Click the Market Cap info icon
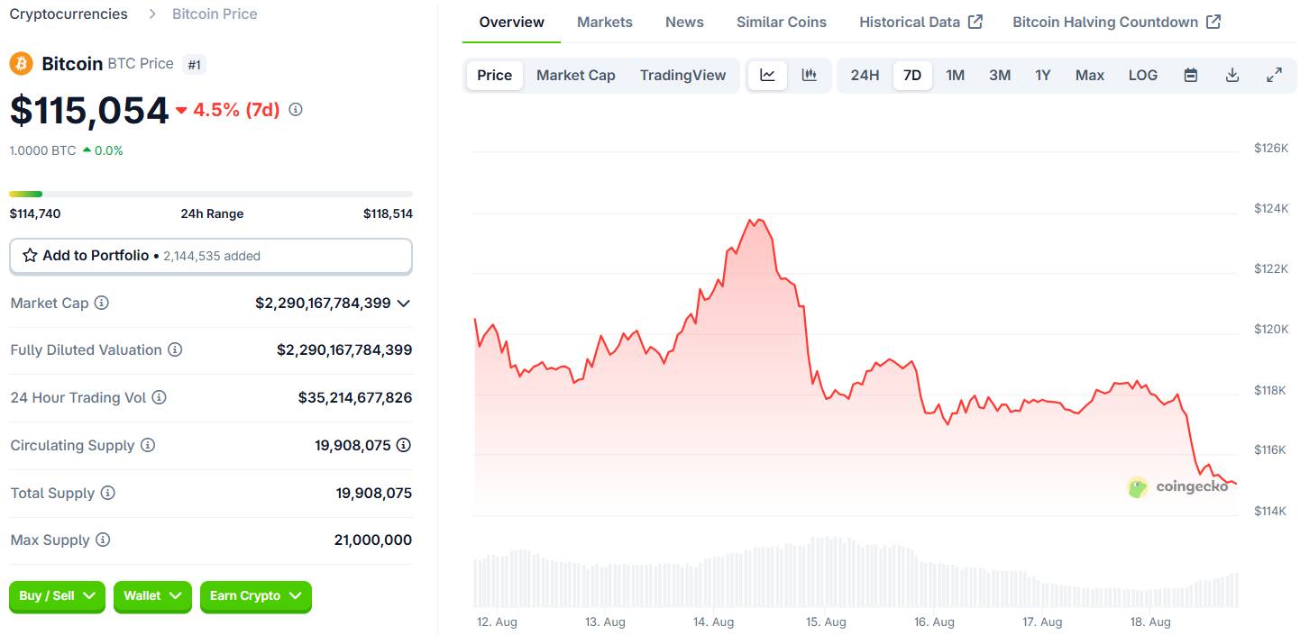Image resolution: width=1300 pixels, height=635 pixels. 102,303
